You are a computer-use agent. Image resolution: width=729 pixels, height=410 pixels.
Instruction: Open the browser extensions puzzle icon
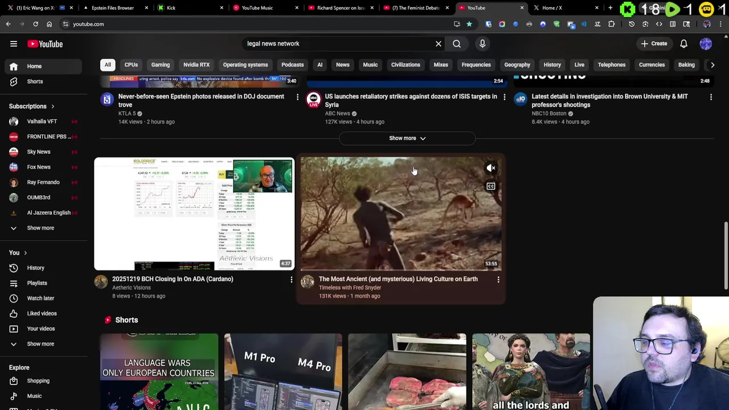(611, 24)
